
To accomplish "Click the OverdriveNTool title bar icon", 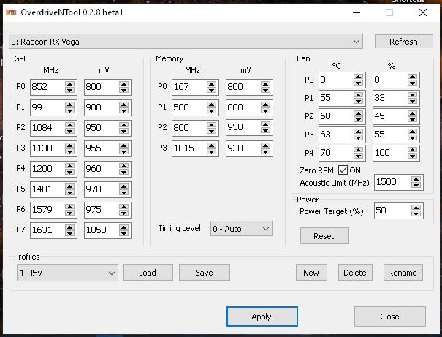I will (11, 12).
